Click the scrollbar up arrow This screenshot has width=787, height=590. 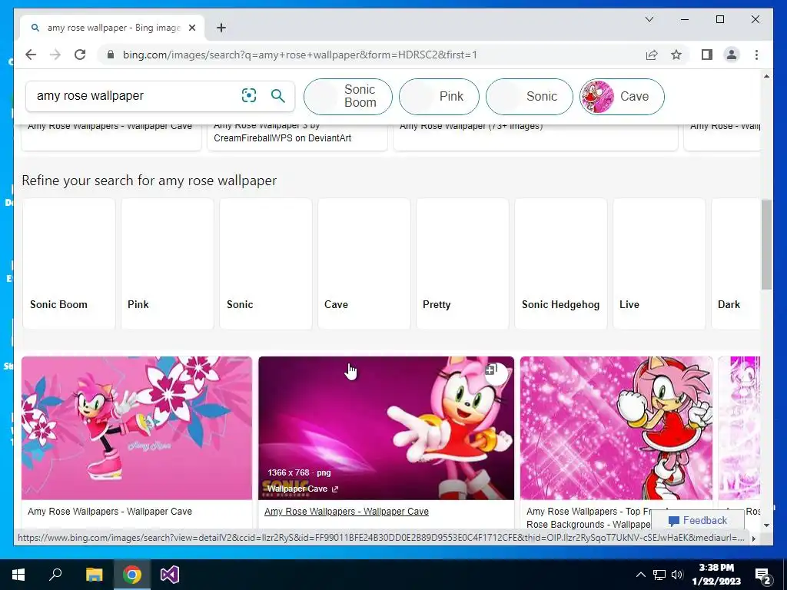pyautogui.click(x=766, y=76)
